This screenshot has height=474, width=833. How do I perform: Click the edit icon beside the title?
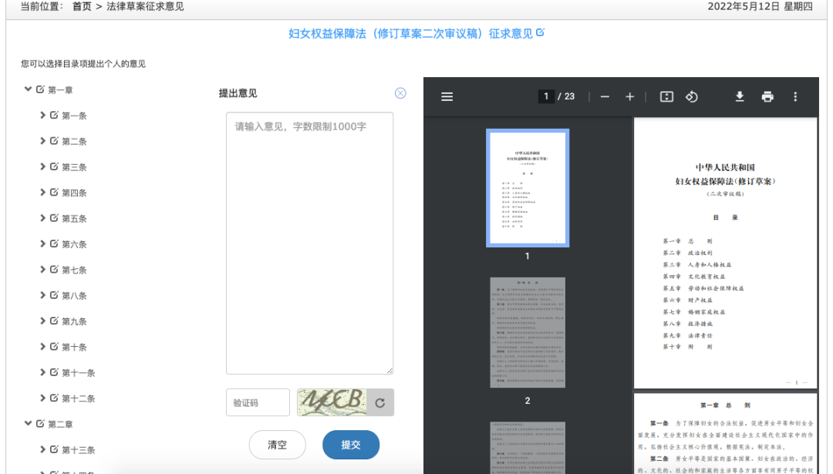click(540, 32)
